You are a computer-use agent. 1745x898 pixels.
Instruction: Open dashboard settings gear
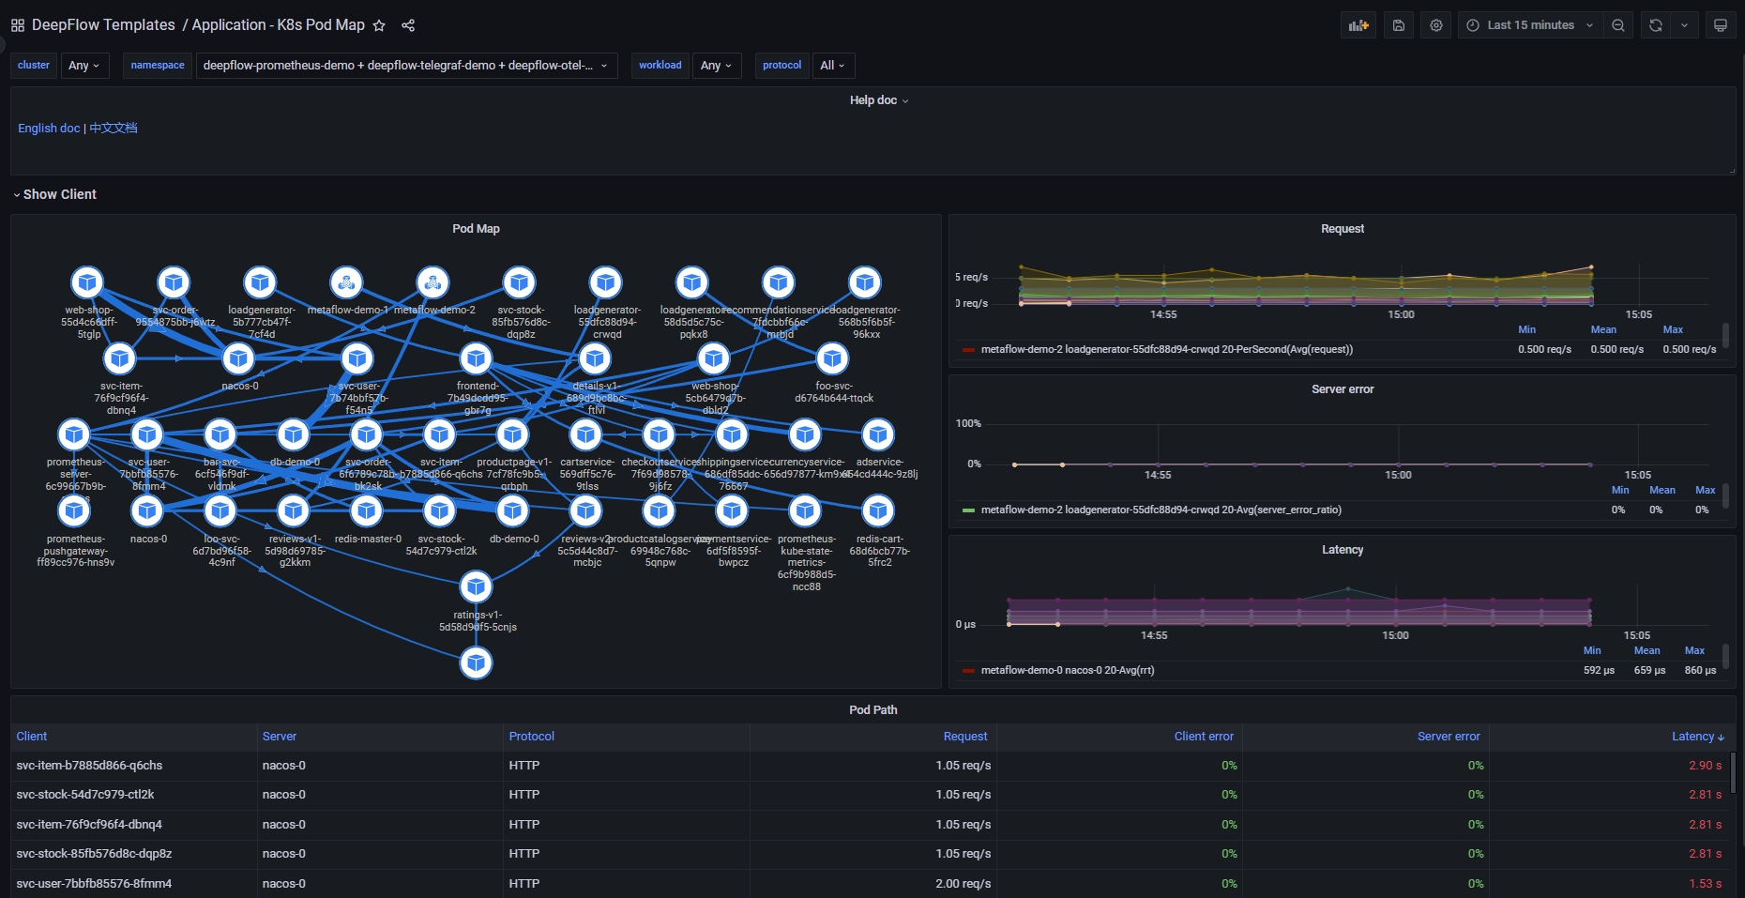1436,25
